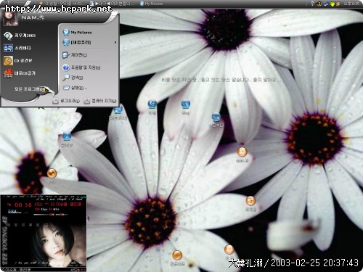Image resolution: width=363 pixels, height=272 pixels.
Task: Open CD 공간 IV program shortcut
Action: click(x=18, y=61)
